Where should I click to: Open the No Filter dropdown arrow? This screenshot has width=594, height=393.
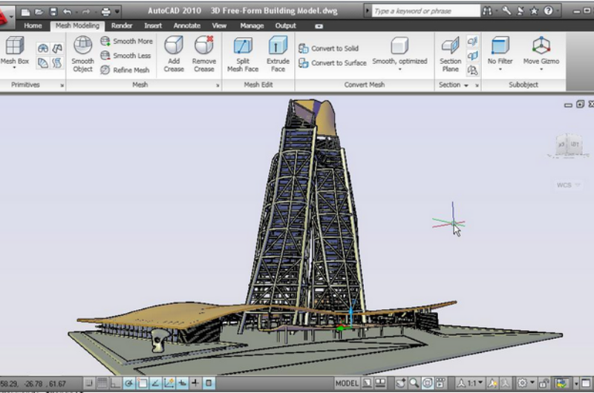coord(500,69)
